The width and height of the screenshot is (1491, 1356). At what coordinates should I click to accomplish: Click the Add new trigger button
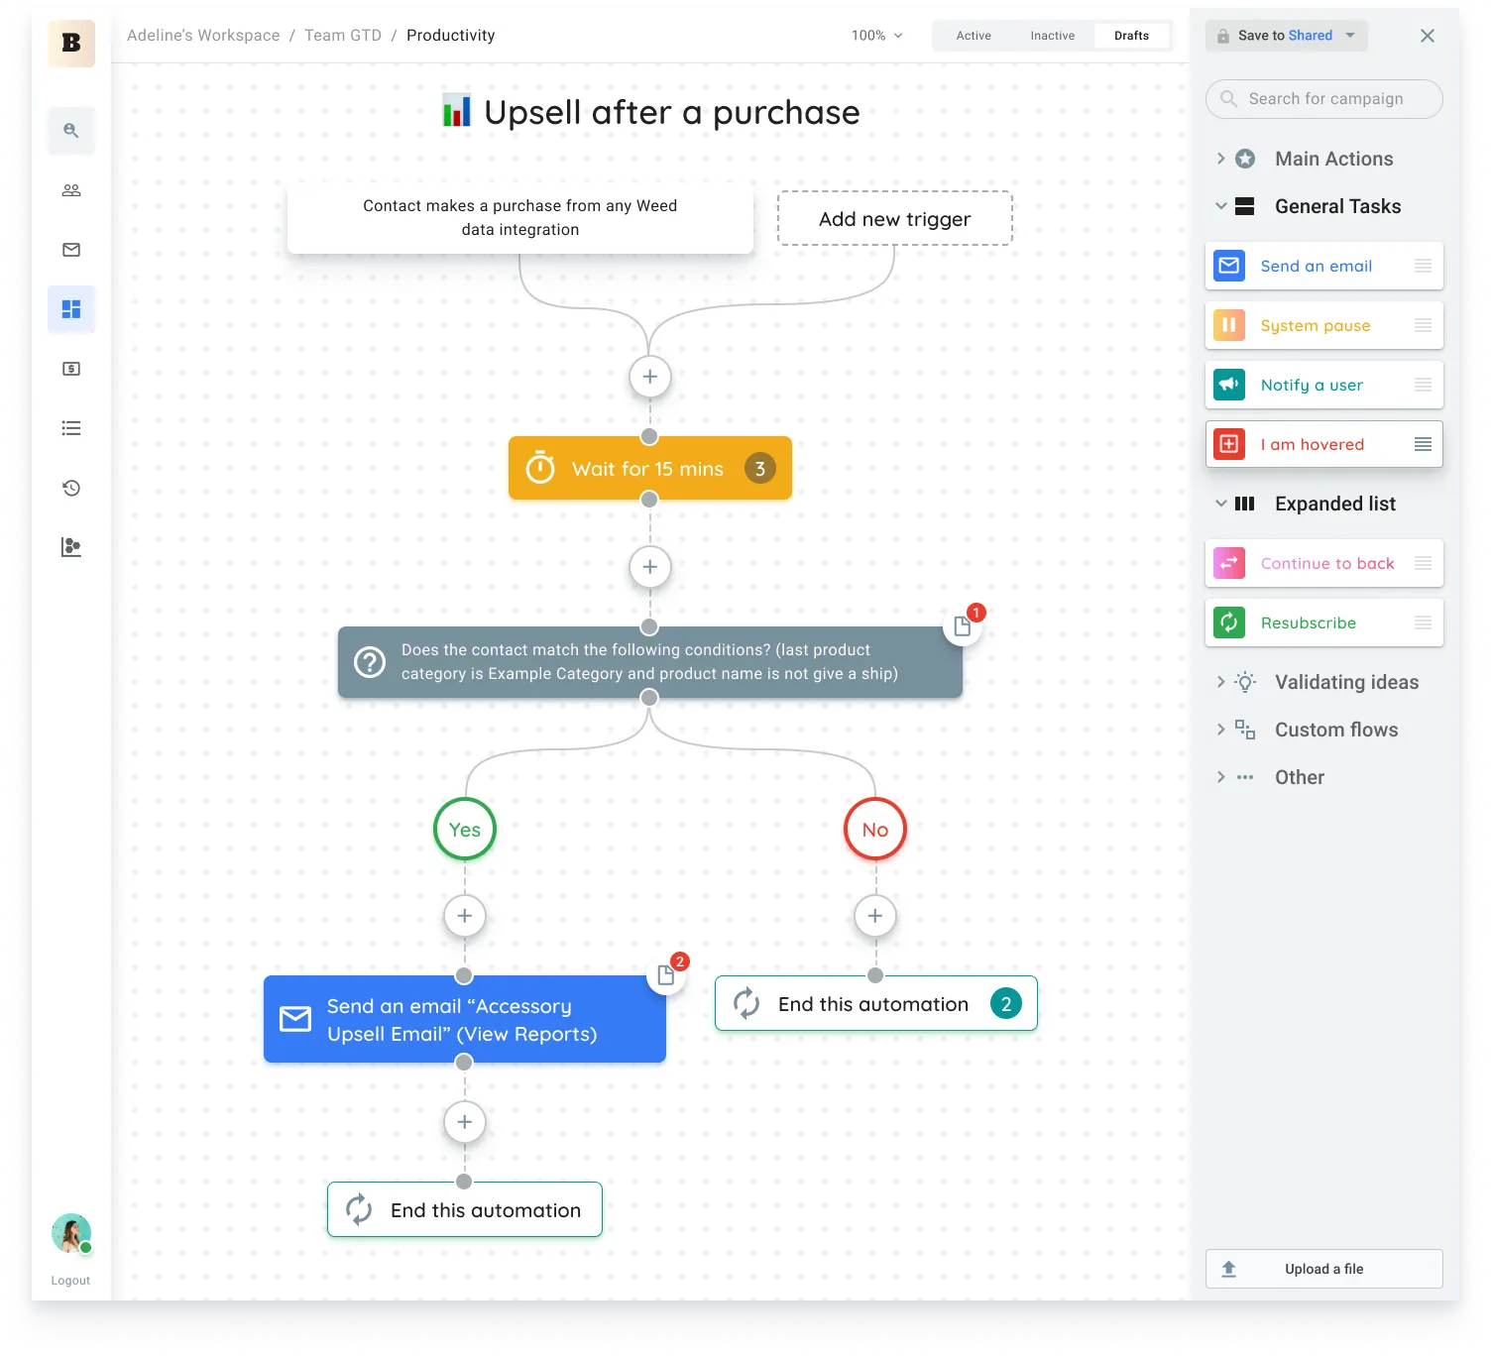[894, 219]
